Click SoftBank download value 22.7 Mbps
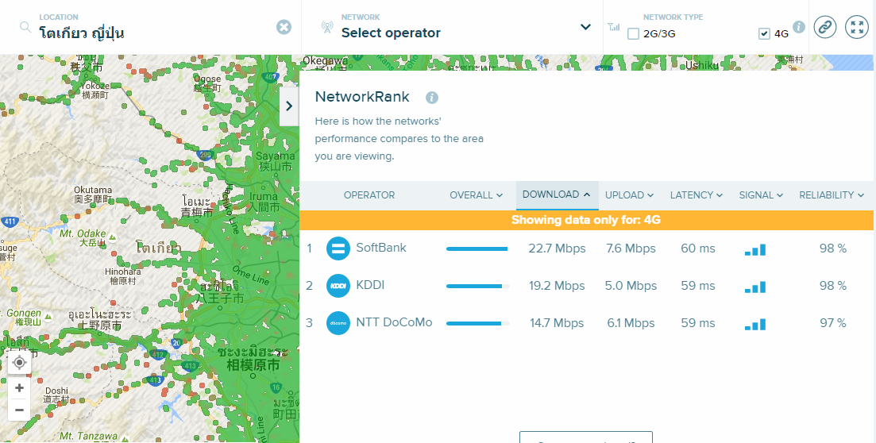The image size is (876, 443). (x=557, y=248)
